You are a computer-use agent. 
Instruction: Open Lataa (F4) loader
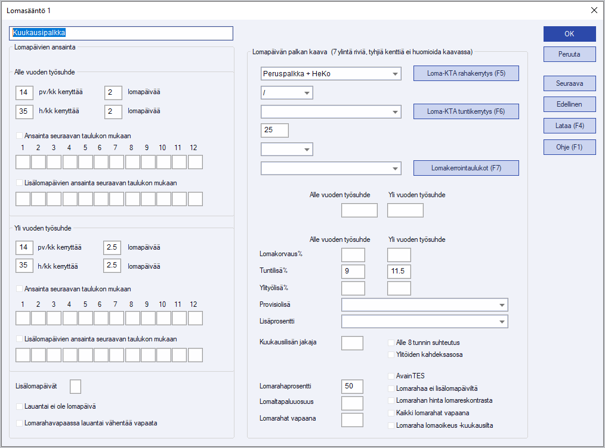tap(569, 126)
